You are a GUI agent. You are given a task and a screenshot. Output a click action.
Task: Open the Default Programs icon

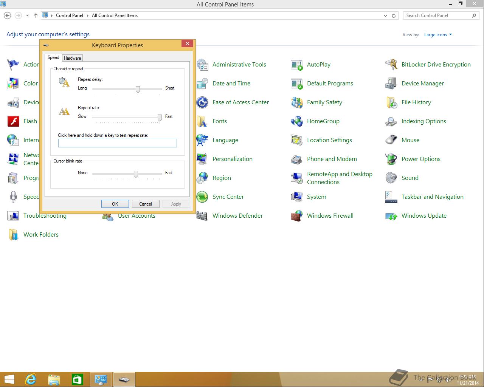coord(297,84)
